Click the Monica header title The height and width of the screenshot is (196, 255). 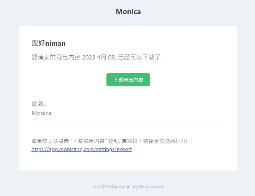tap(128, 12)
